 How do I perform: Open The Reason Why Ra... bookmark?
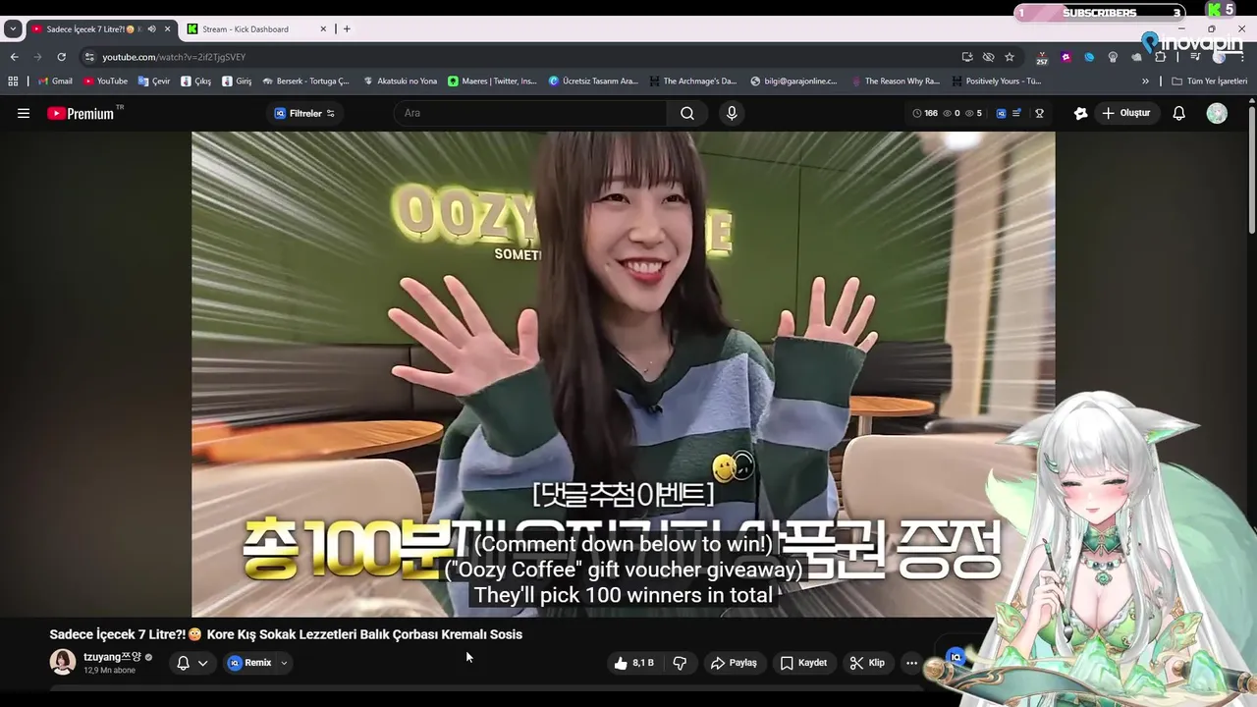(x=896, y=82)
